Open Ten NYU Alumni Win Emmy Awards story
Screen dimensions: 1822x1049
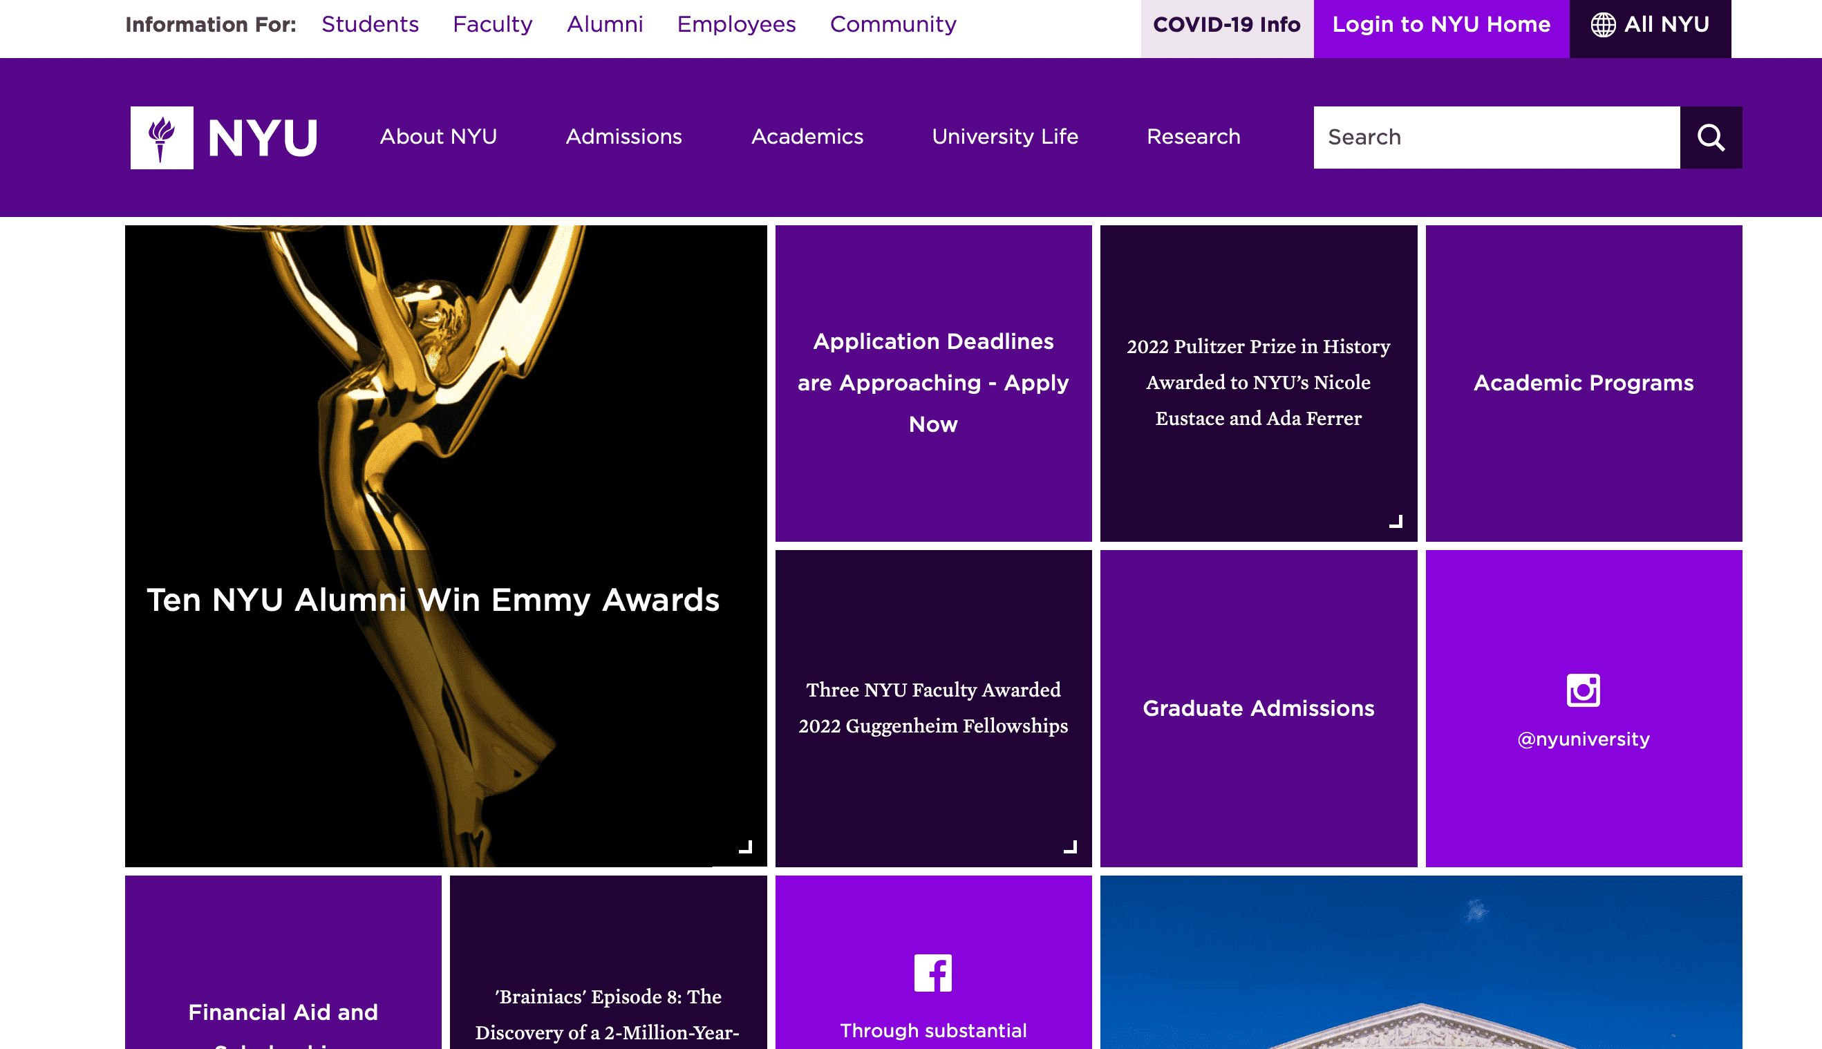pyautogui.click(x=445, y=546)
